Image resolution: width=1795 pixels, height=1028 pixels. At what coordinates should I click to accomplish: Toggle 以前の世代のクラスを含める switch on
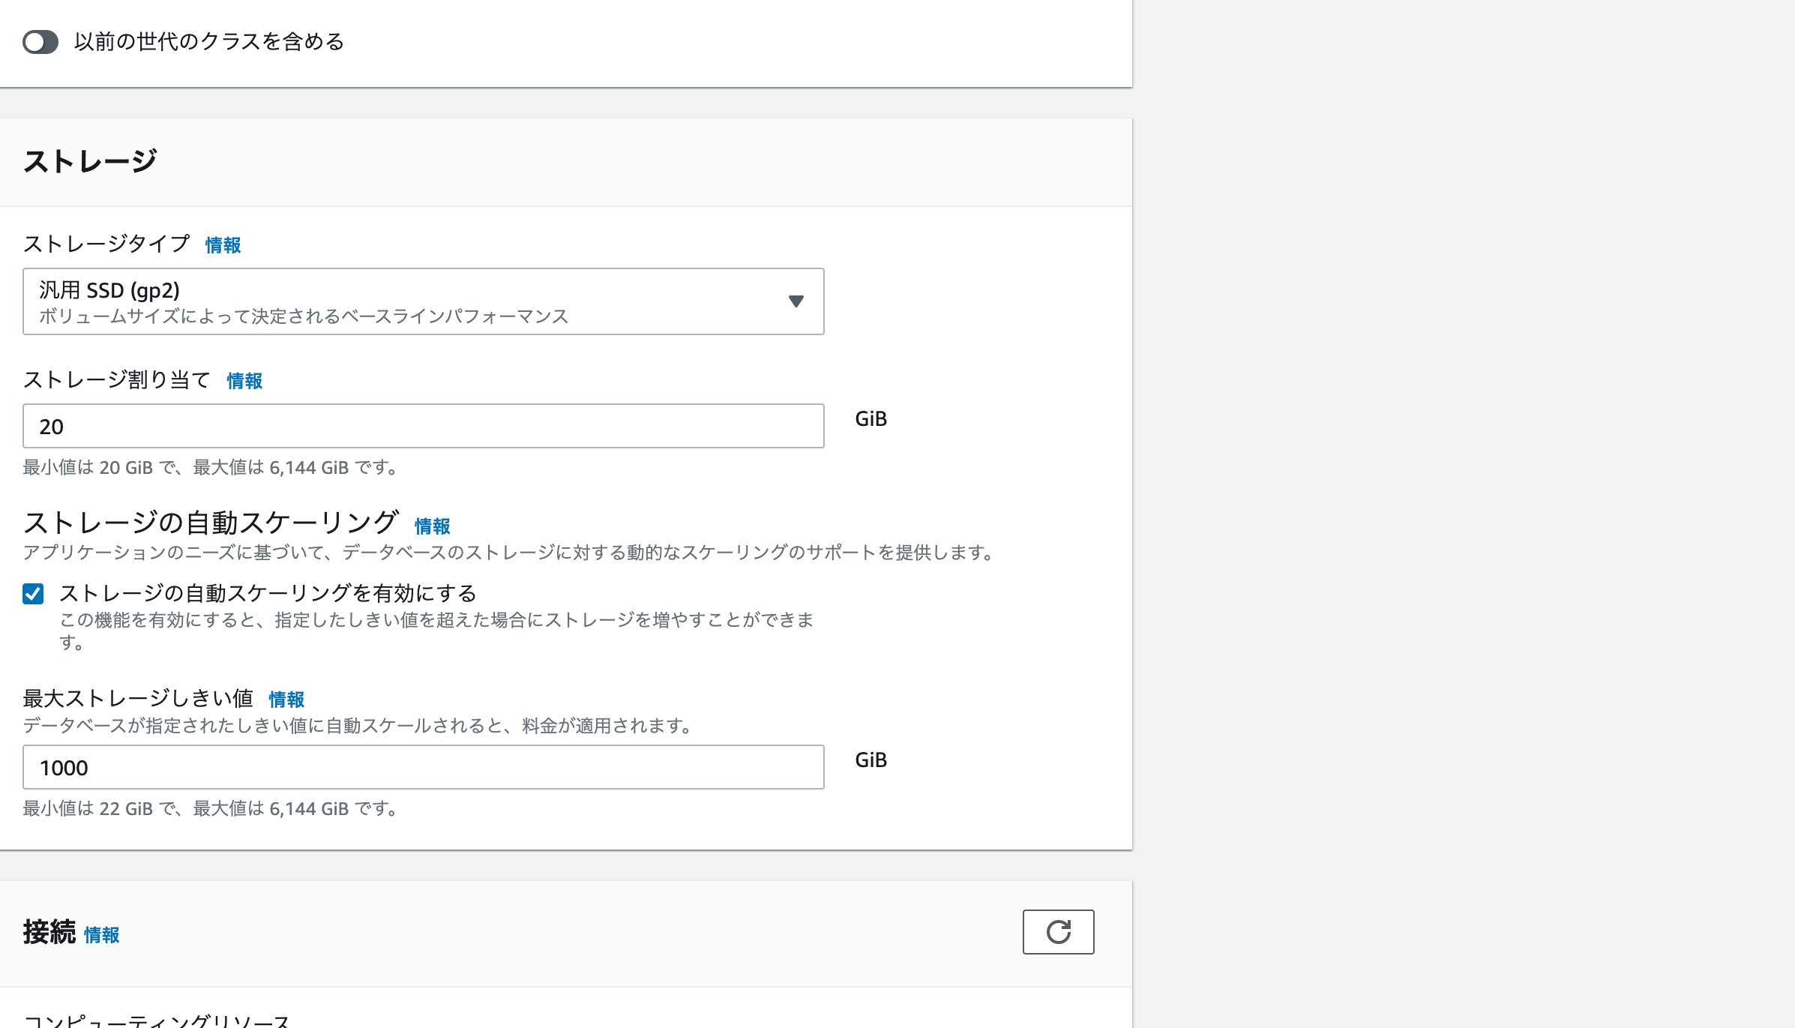pyautogui.click(x=41, y=43)
